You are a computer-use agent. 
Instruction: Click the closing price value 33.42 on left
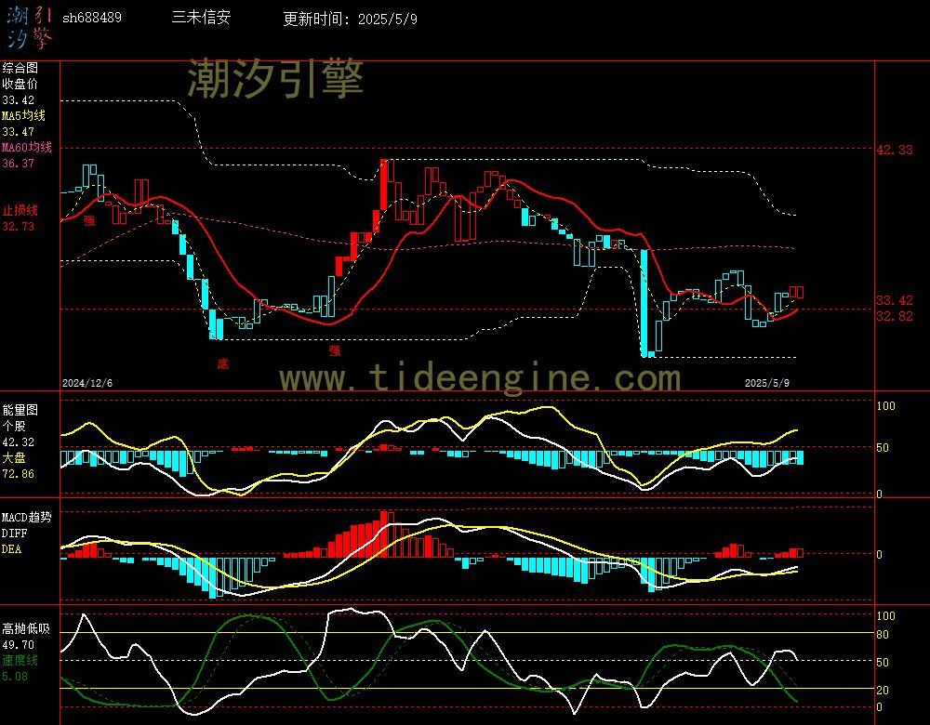pyautogui.click(x=19, y=100)
